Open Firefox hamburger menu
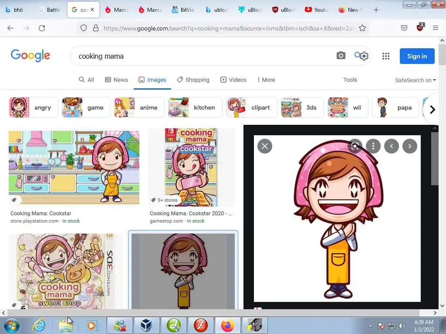446x334 pixels. (x=436, y=28)
